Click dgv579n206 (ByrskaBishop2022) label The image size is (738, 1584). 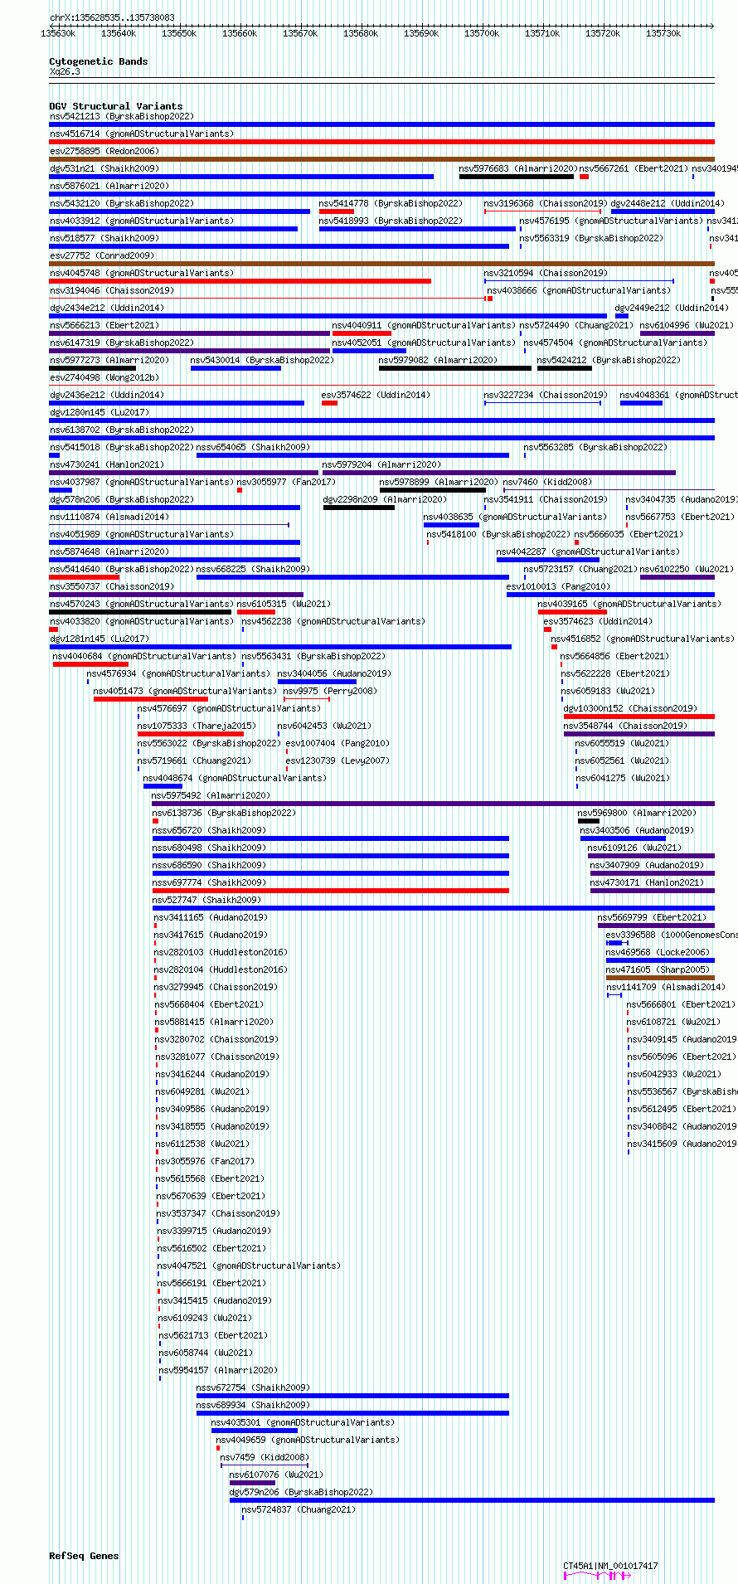coord(301,1492)
